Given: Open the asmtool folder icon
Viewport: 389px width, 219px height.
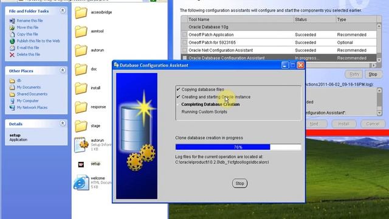Looking at the screenshot, I should [81, 31].
